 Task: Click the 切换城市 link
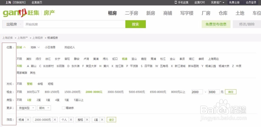tap(19, 3)
